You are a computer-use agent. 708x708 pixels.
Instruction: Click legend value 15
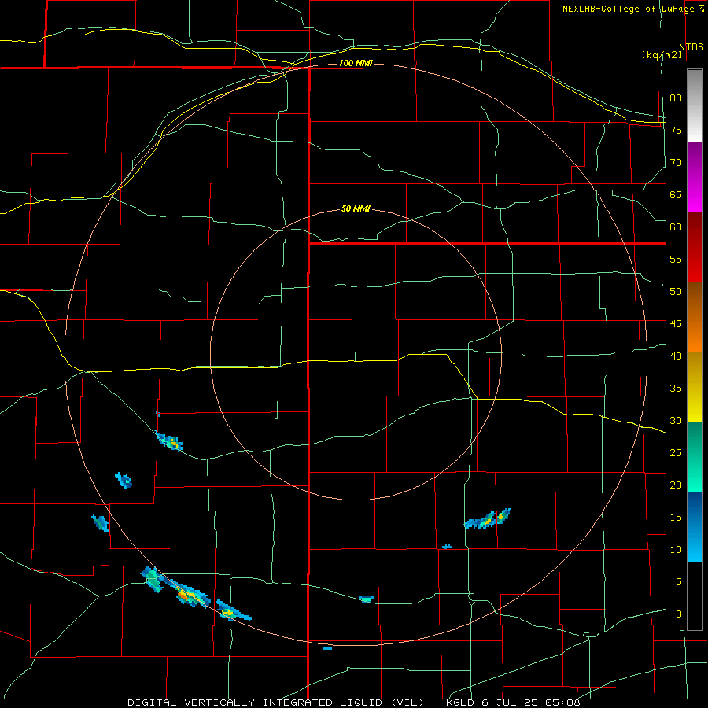click(676, 517)
